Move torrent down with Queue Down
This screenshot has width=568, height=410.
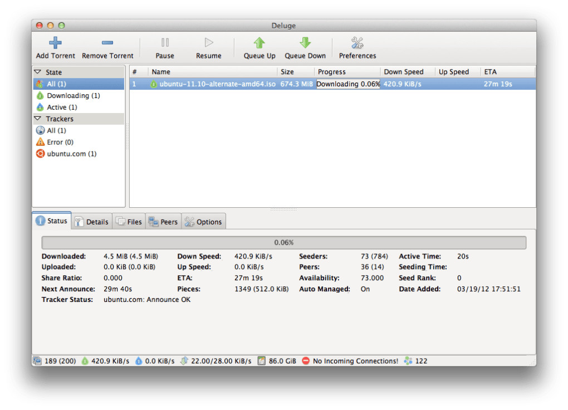[305, 48]
